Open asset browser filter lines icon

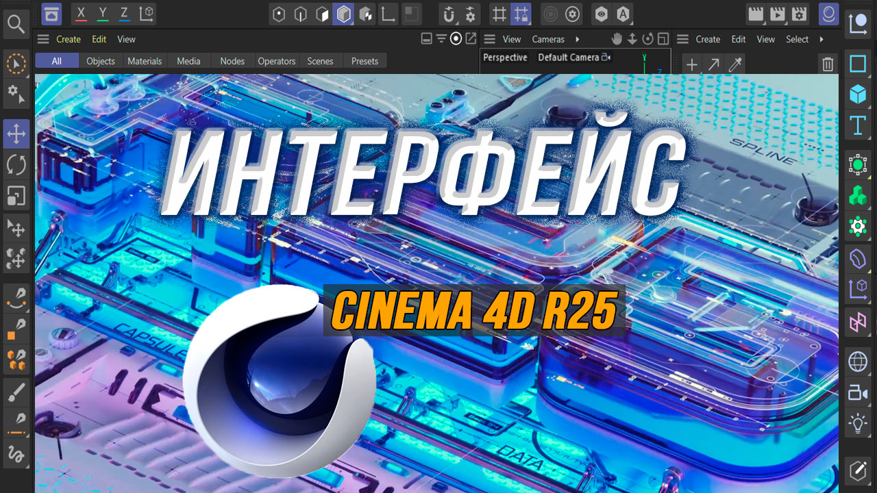[x=441, y=39]
